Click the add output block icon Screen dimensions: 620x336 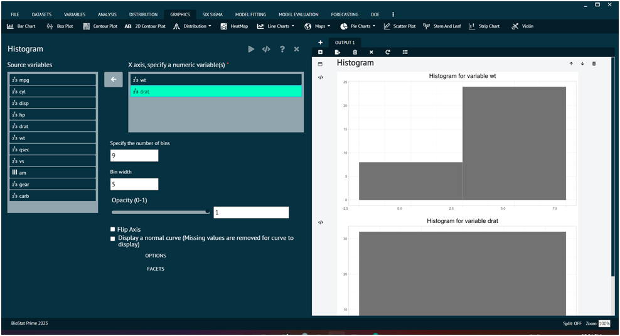(x=320, y=52)
